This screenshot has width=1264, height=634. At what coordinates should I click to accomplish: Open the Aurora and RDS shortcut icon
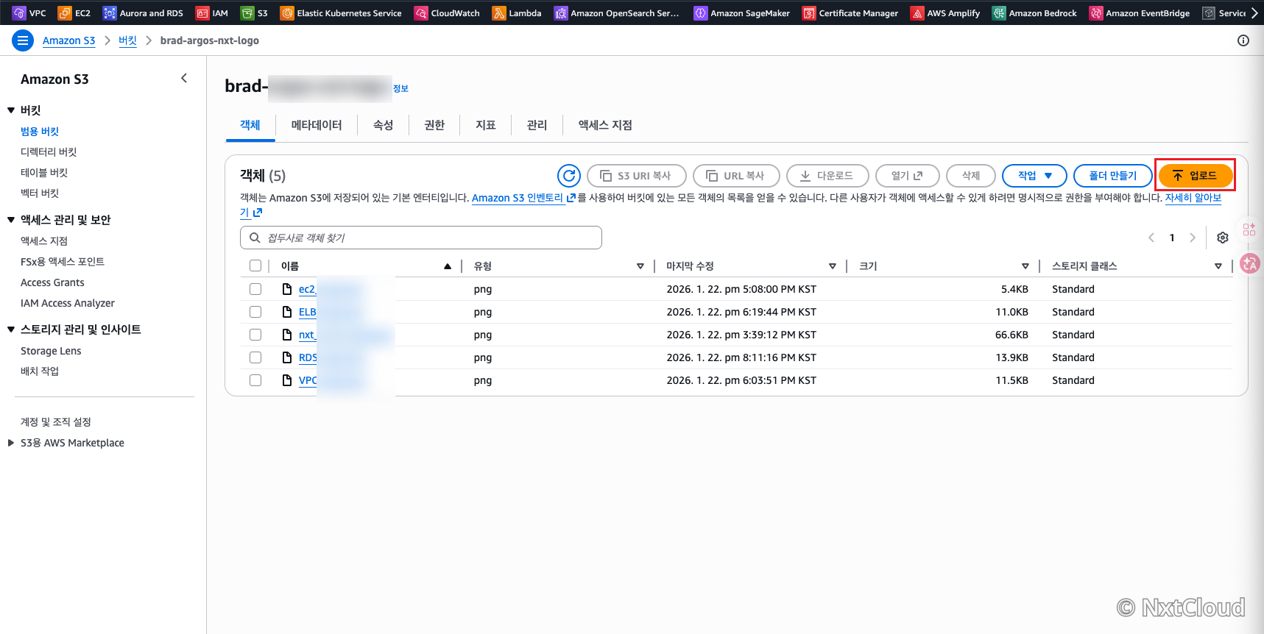coord(110,13)
